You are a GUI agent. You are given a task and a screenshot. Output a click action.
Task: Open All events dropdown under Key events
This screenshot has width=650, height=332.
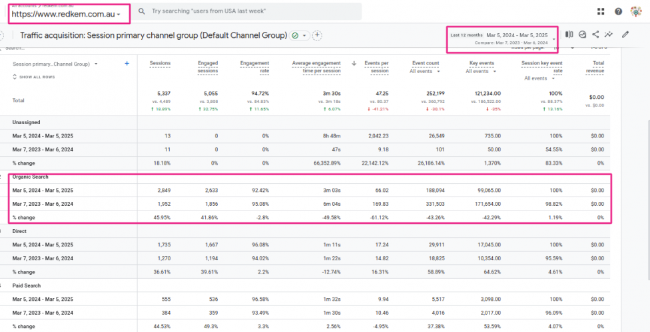click(x=481, y=71)
